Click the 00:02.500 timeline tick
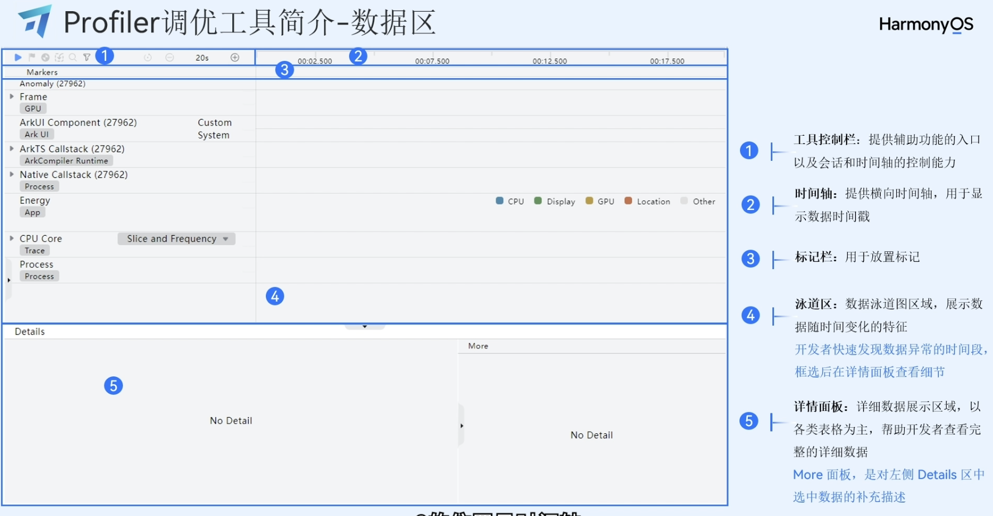This screenshot has width=993, height=516. coord(314,61)
